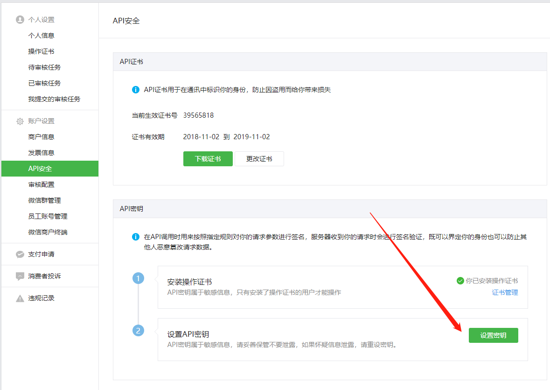Image resolution: width=550 pixels, height=390 pixels.
Task: Click the green checkmark beside 你已安装操作证书
Action: (460, 281)
